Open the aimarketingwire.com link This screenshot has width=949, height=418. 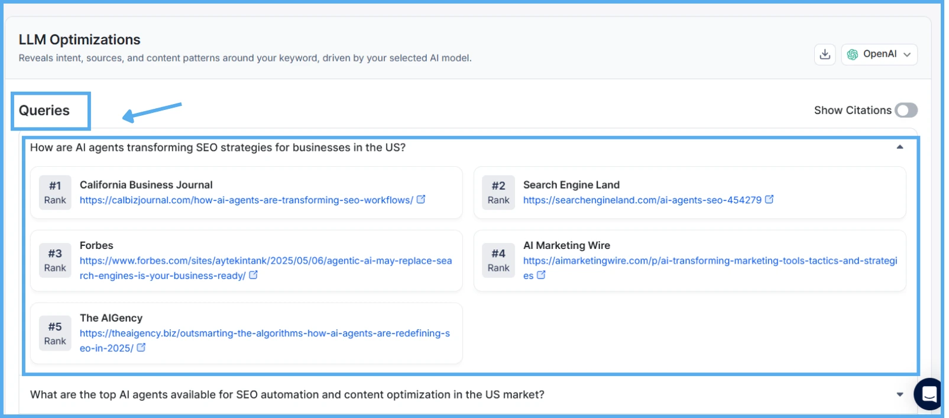click(710, 268)
